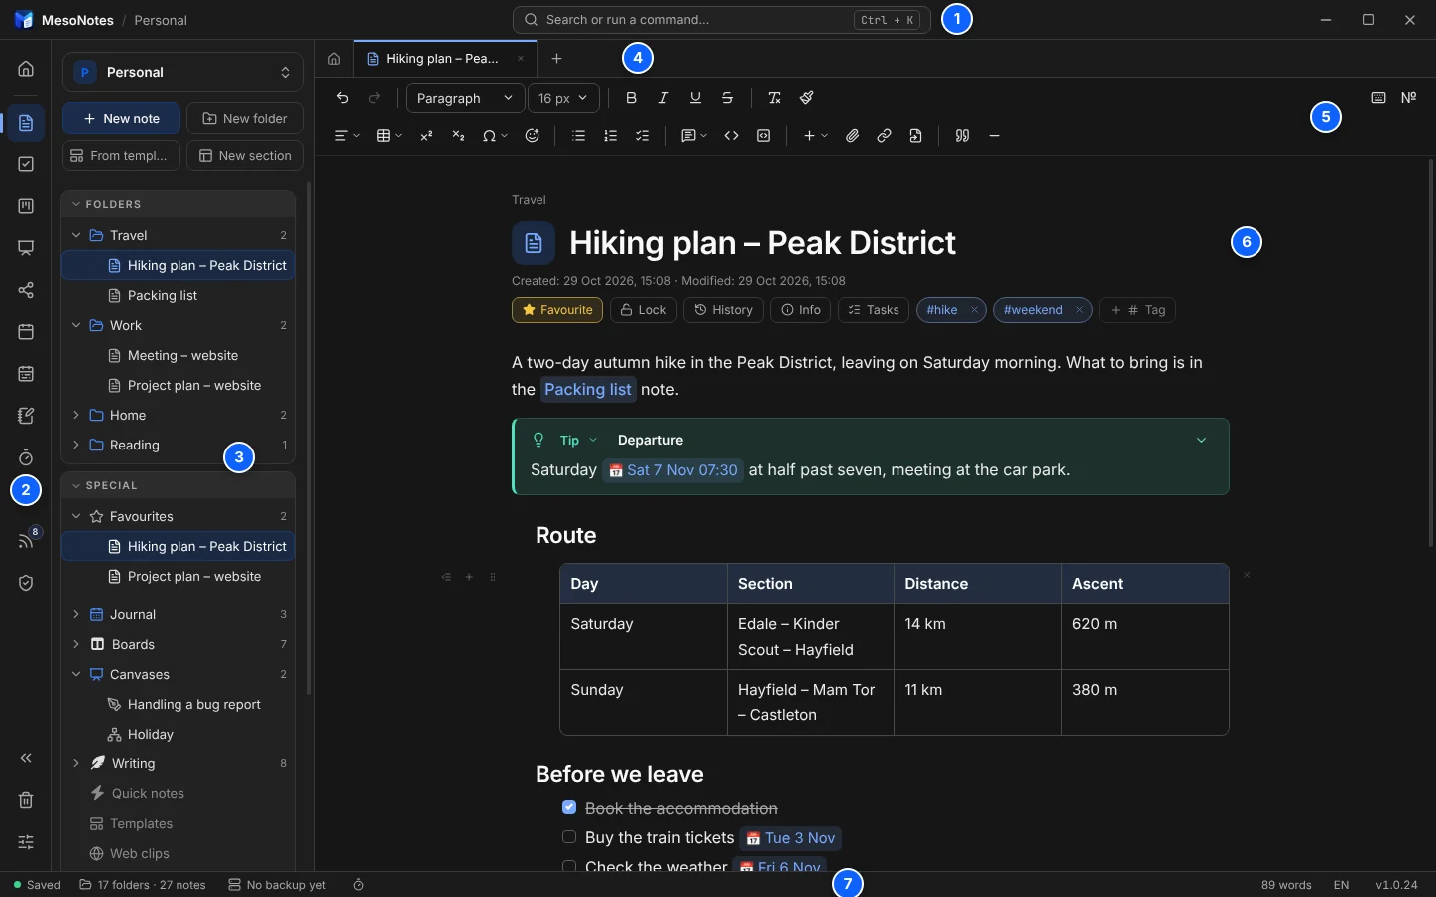The height and width of the screenshot is (897, 1436).
Task: Expand the Home folder
Action: pos(76,415)
